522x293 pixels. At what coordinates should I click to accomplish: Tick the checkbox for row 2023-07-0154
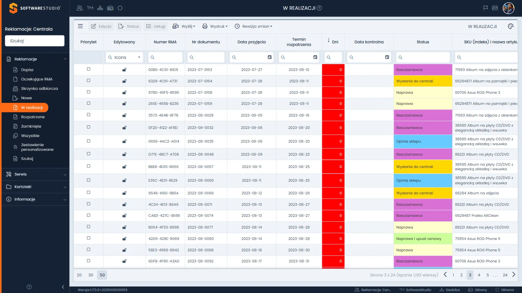88,81
